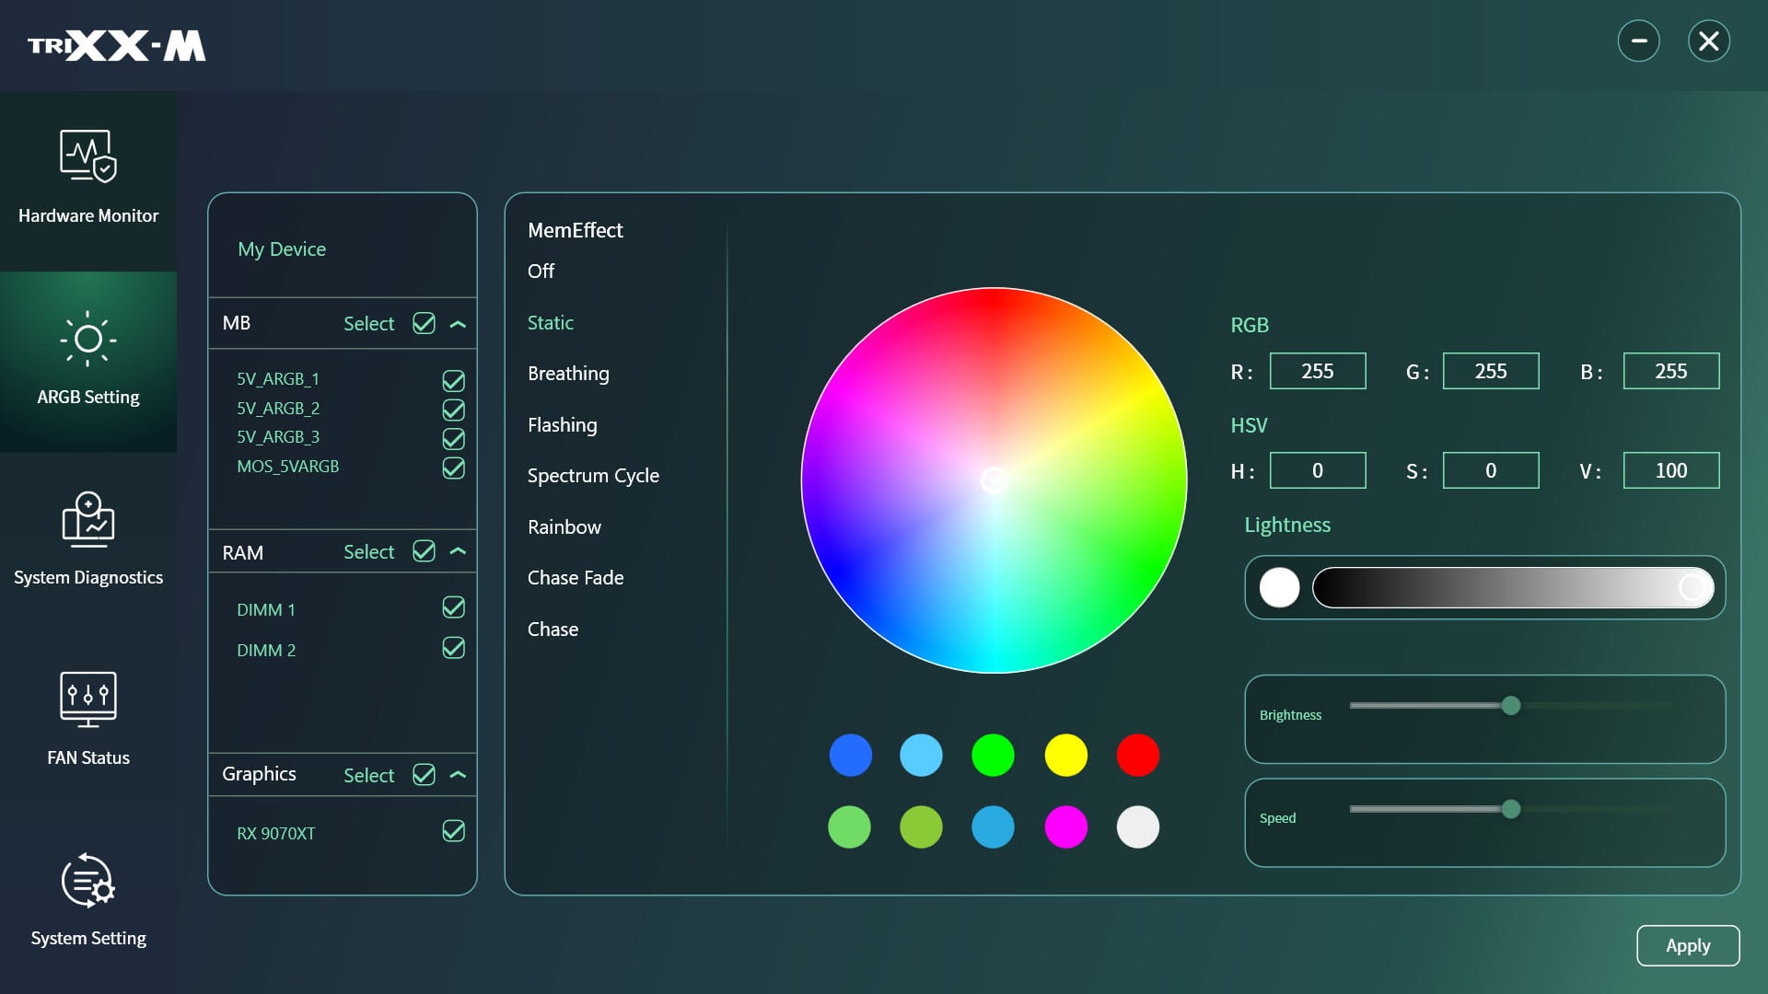
Task: Collapse the MB device section
Action: point(458,324)
